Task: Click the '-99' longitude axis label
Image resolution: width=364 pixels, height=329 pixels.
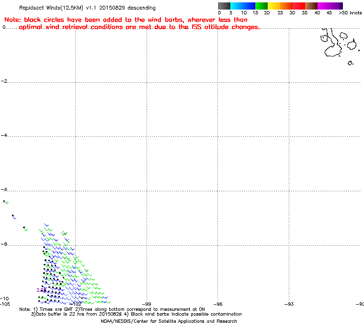Action: tap(147, 304)
